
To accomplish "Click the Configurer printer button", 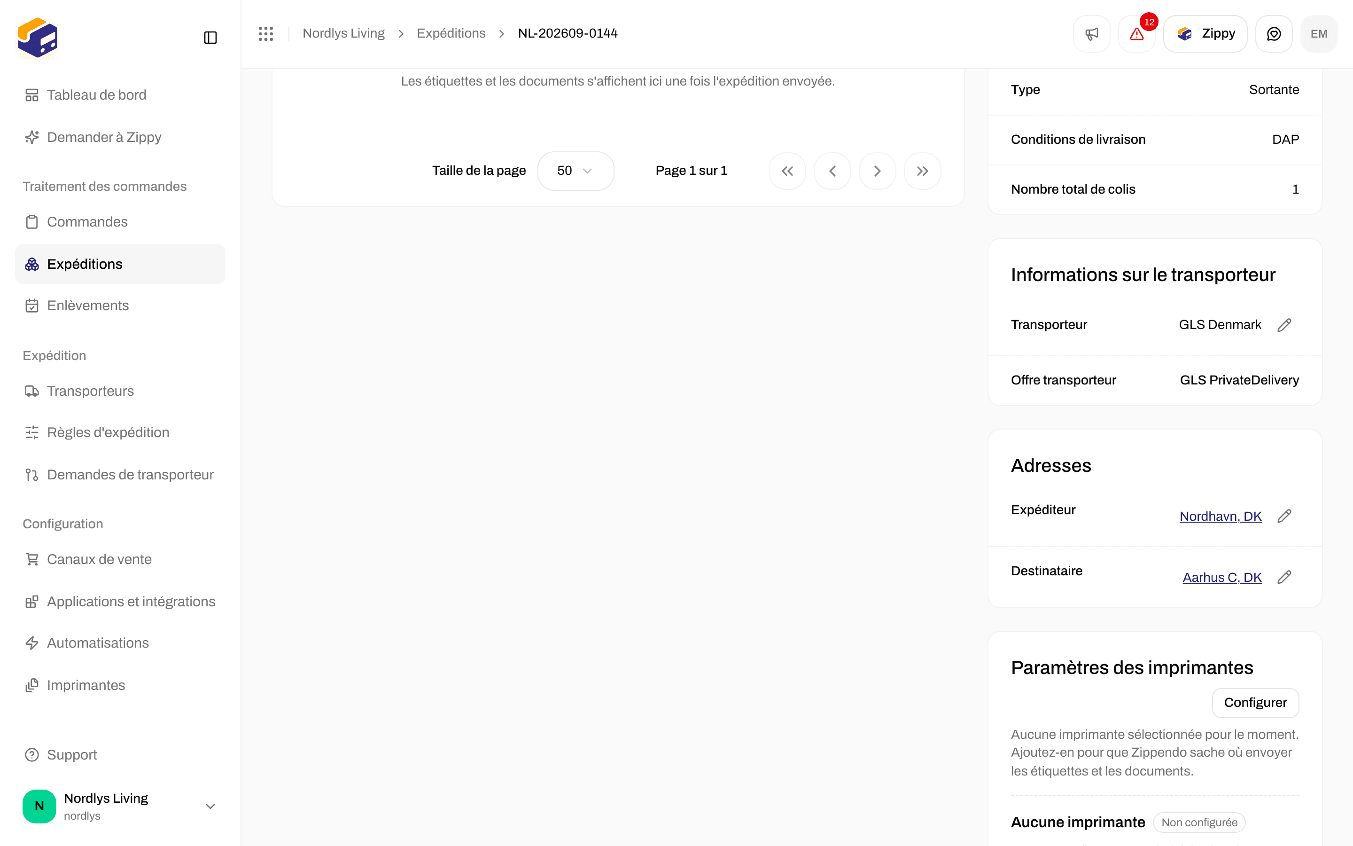I will [1255, 703].
